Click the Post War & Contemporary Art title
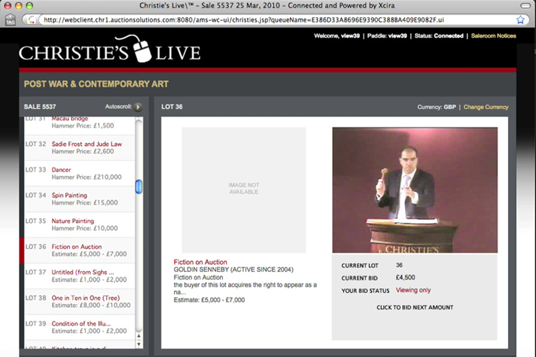The image size is (536, 357). [96, 84]
